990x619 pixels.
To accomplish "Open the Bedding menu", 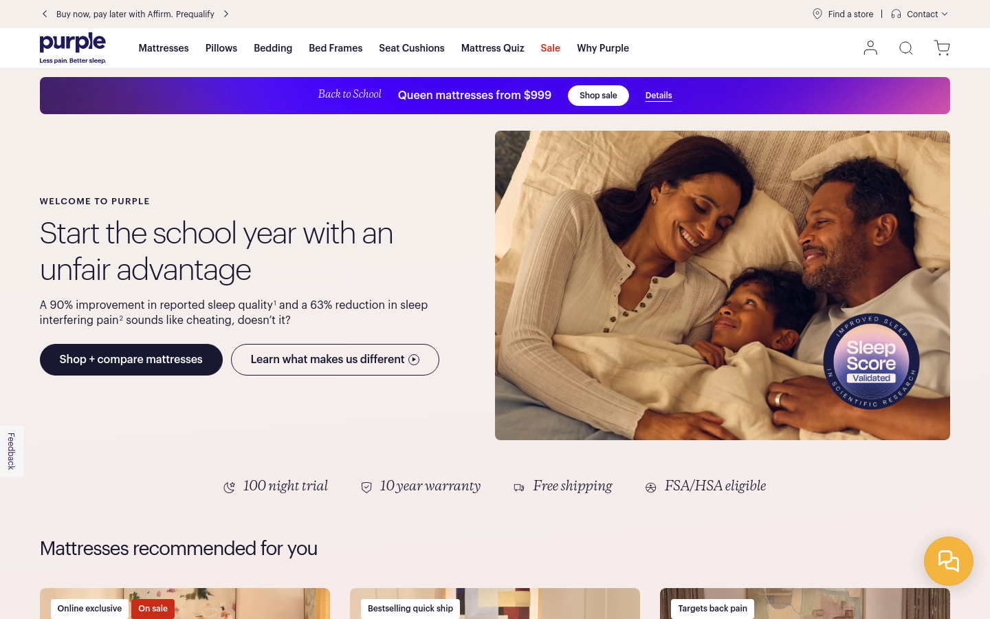I will coord(273,48).
